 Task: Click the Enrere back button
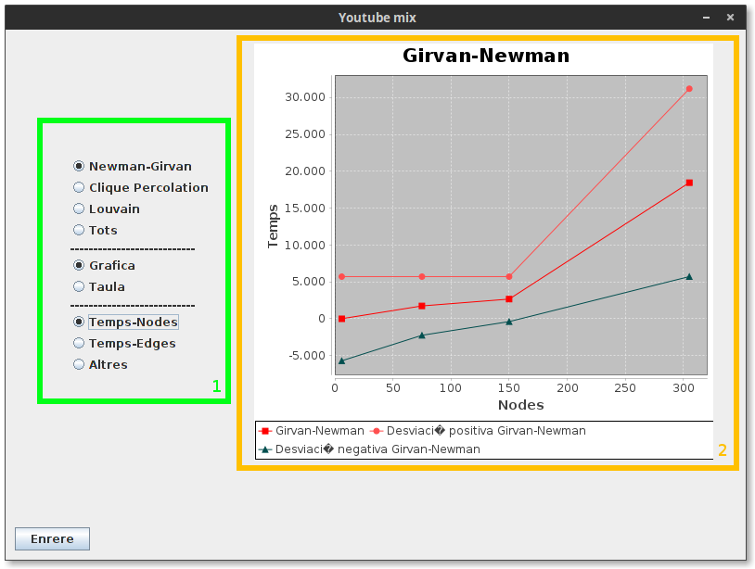click(52, 538)
